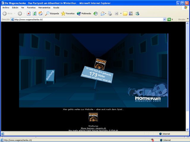The height and width of the screenshot is (142, 190).
Task: Minimize the Internet Explorer window
Action: (178, 3)
